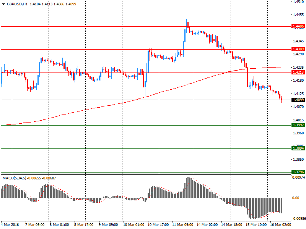The width and height of the screenshot is (306, 229).
Task: Click the 1.4180 price scale value
Action: coord(298,80)
